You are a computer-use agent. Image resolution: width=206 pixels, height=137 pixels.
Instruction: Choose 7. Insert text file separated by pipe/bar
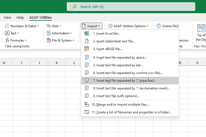(130, 80)
